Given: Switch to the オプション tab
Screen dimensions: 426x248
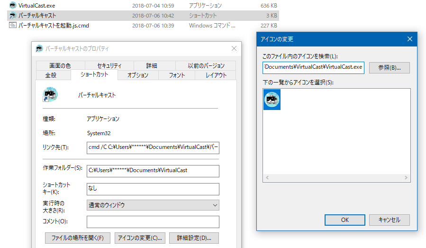Looking at the screenshot, I should point(138,75).
